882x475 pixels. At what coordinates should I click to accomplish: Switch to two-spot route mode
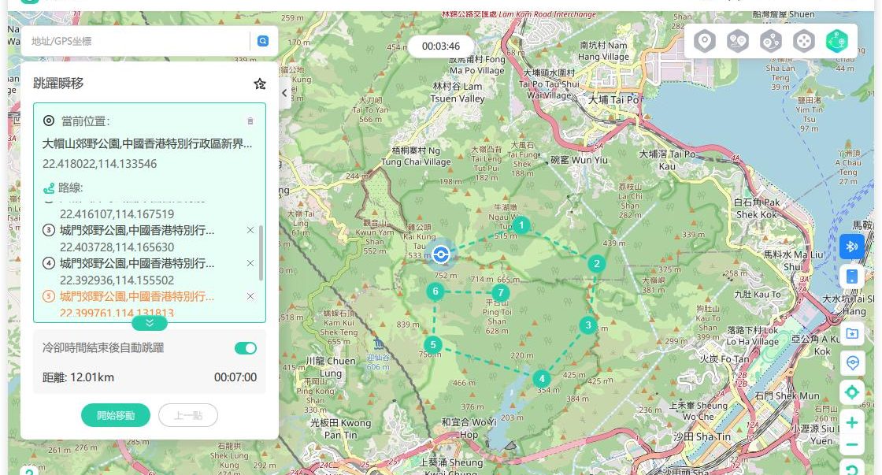click(737, 41)
